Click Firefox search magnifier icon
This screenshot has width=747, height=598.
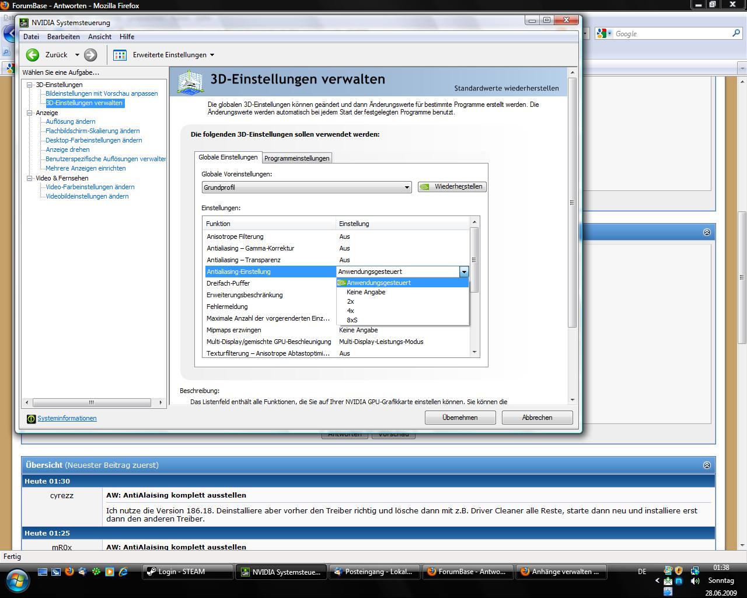[736, 33]
